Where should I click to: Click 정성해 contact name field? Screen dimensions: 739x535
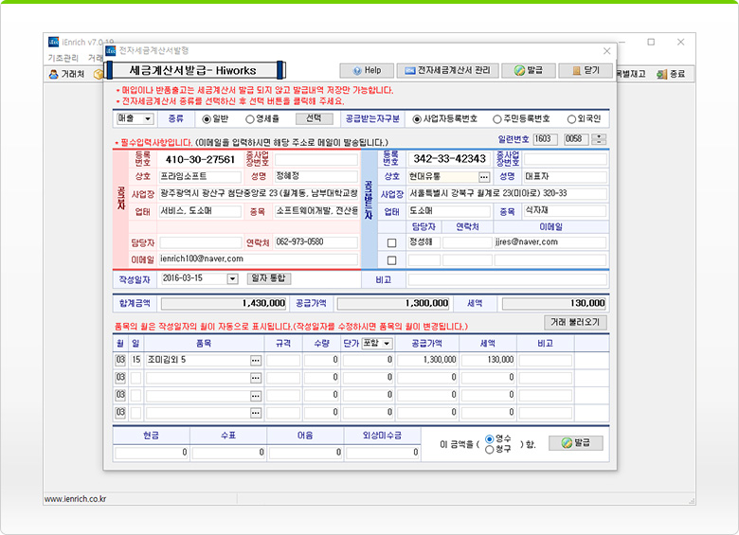424,242
